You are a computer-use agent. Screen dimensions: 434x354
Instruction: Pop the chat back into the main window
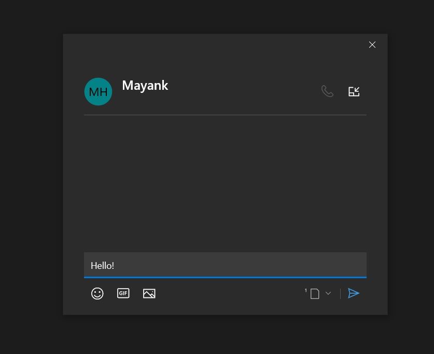click(x=354, y=91)
